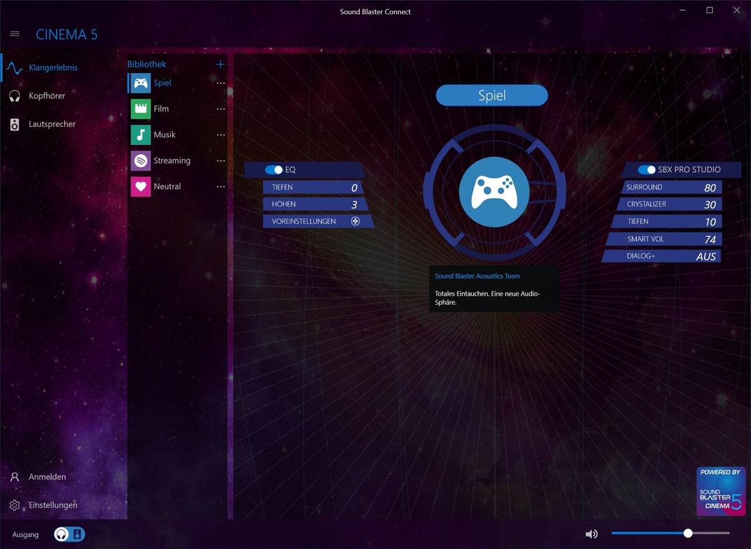Add a new profile with plus icon
751x549 pixels.
click(220, 64)
